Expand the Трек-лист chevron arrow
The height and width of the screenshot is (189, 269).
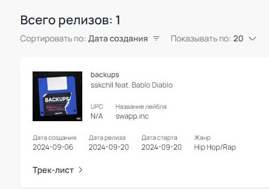[x=81, y=170]
